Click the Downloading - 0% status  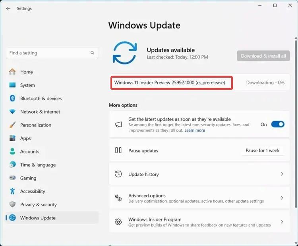click(x=265, y=83)
